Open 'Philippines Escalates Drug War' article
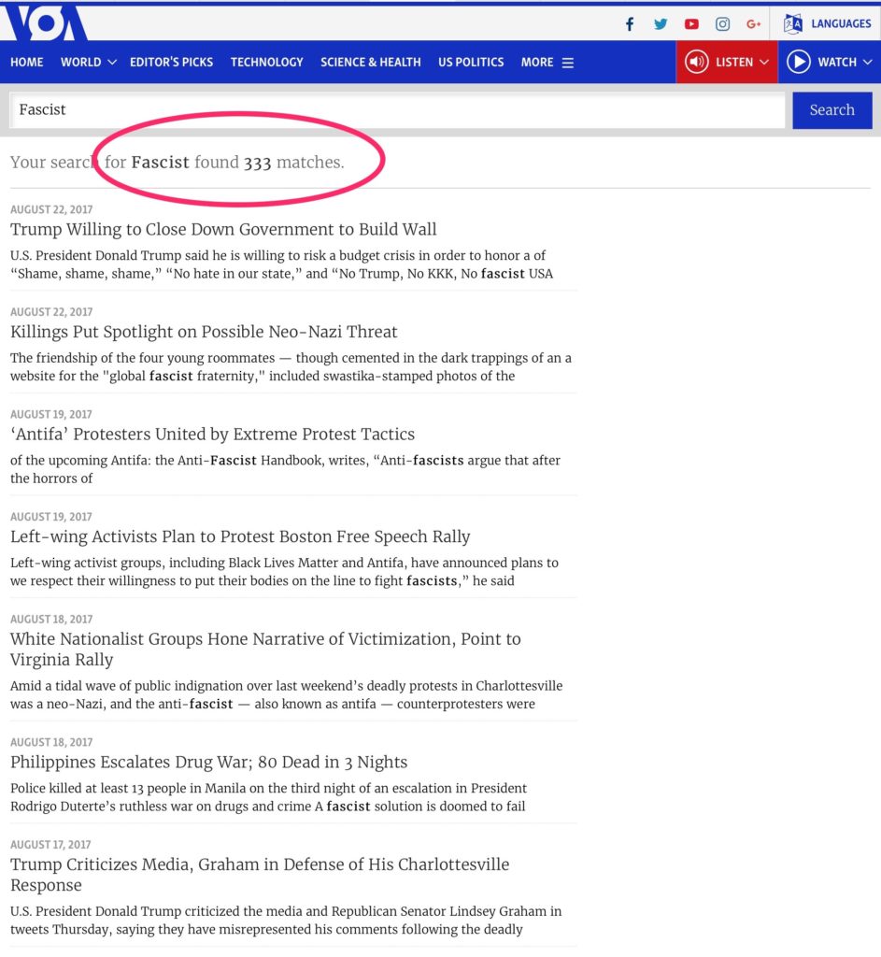Image resolution: width=881 pixels, height=957 pixels. click(208, 762)
